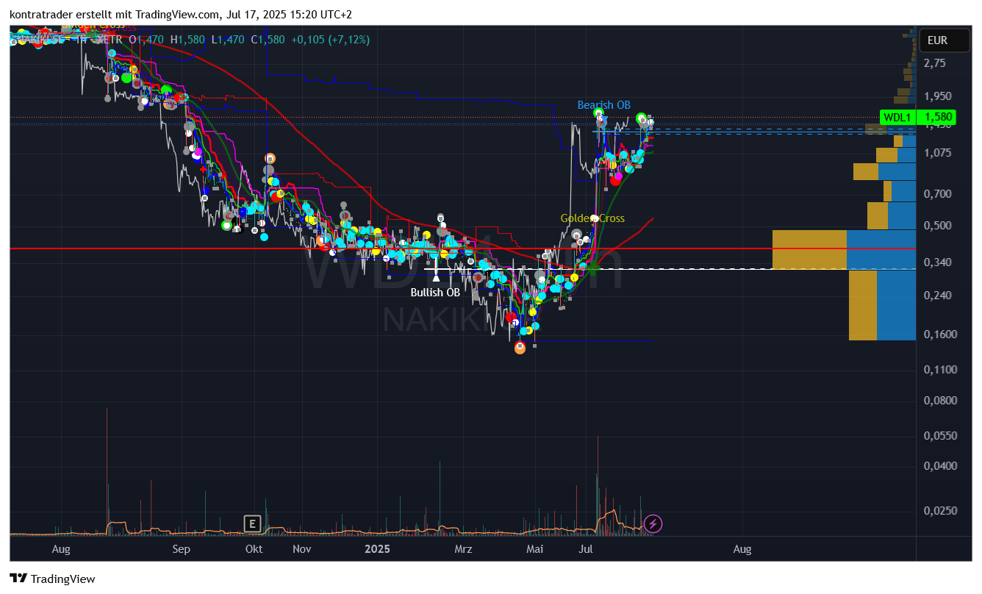Click the widest gold volume profile bar

[x=809, y=249]
